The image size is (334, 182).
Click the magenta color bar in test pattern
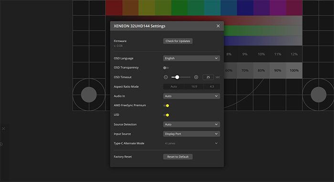click(x=278, y=8)
